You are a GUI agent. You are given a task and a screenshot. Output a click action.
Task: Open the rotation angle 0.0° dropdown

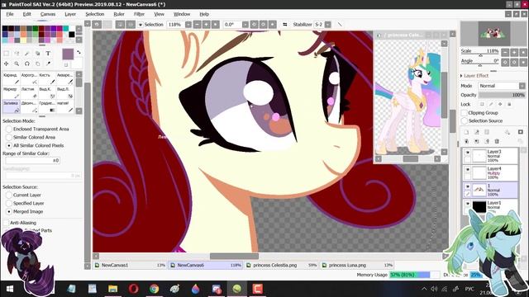click(x=245, y=25)
